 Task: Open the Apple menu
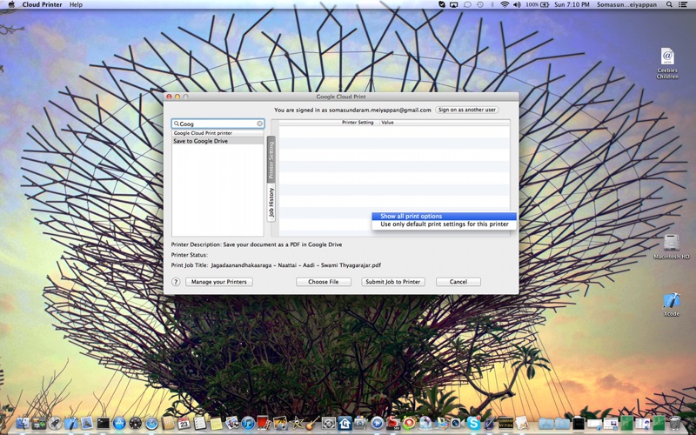click(11, 4)
